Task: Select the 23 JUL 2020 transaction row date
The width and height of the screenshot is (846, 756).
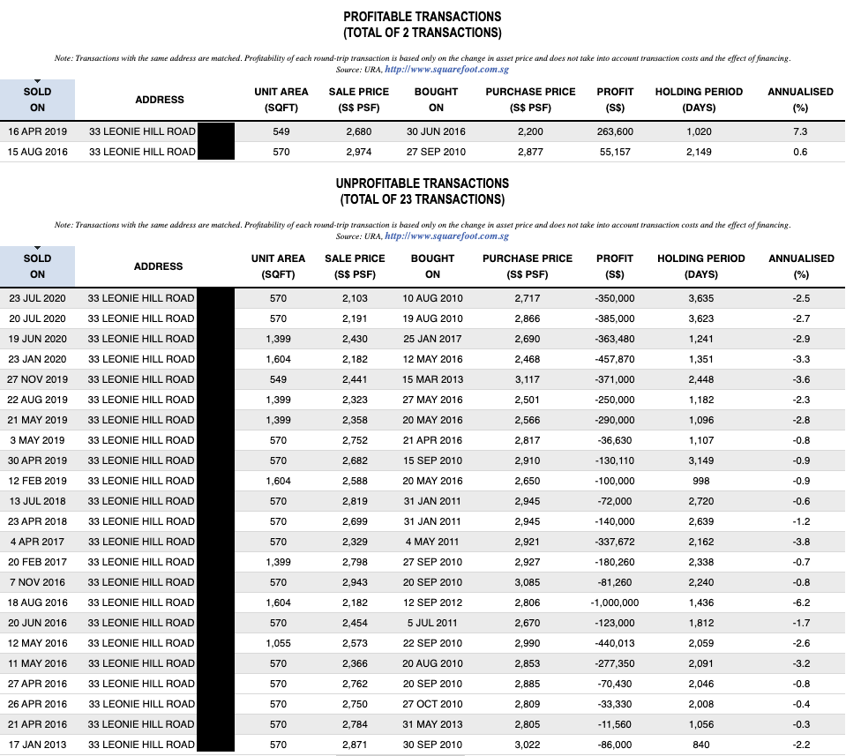Action: click(37, 298)
